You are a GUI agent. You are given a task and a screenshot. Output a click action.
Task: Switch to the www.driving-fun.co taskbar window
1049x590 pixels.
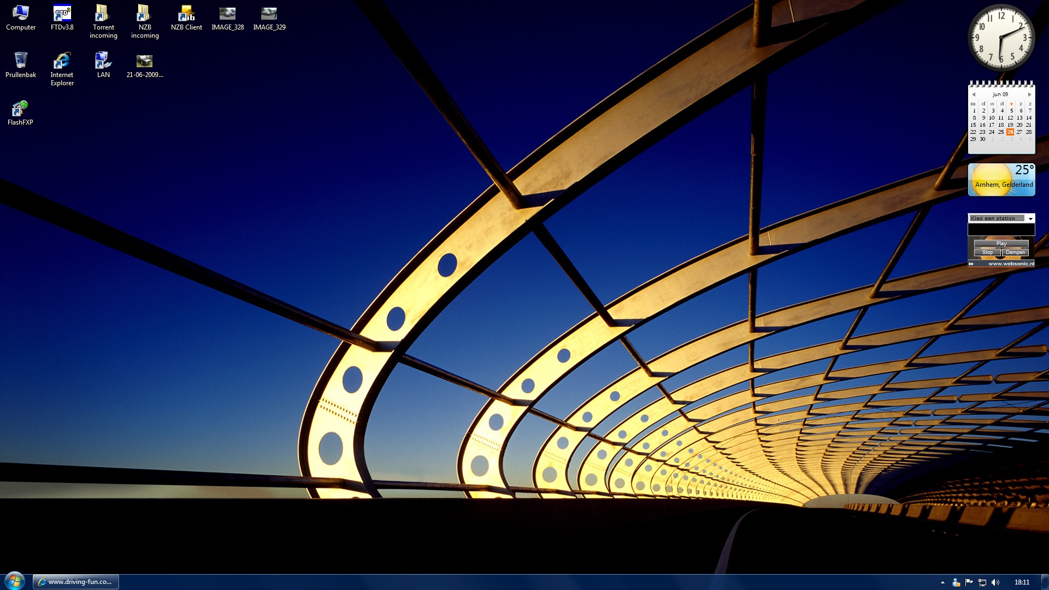[x=76, y=582]
